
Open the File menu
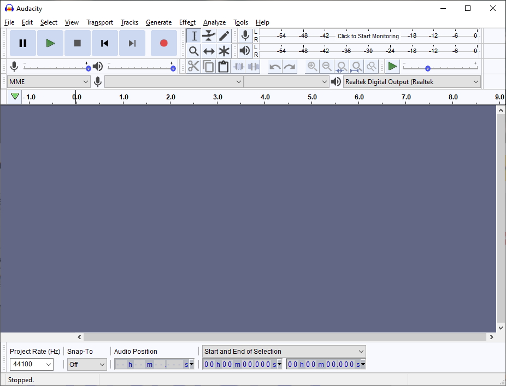pos(9,22)
